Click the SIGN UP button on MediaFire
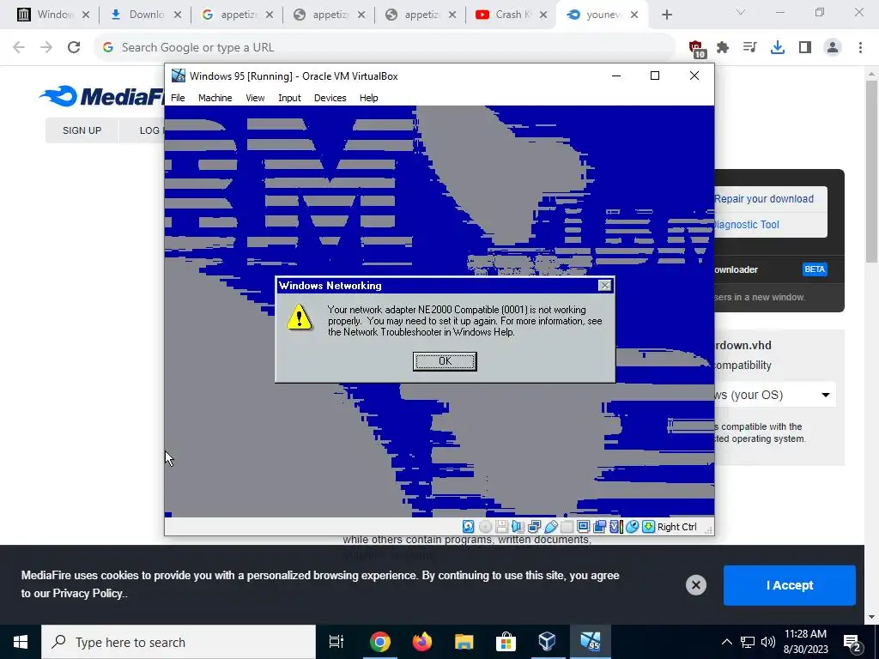Screen dimensions: 879x659 82,130
